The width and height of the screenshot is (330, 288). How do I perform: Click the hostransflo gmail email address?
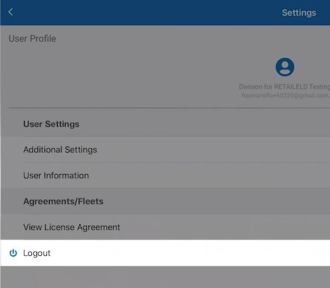point(285,96)
